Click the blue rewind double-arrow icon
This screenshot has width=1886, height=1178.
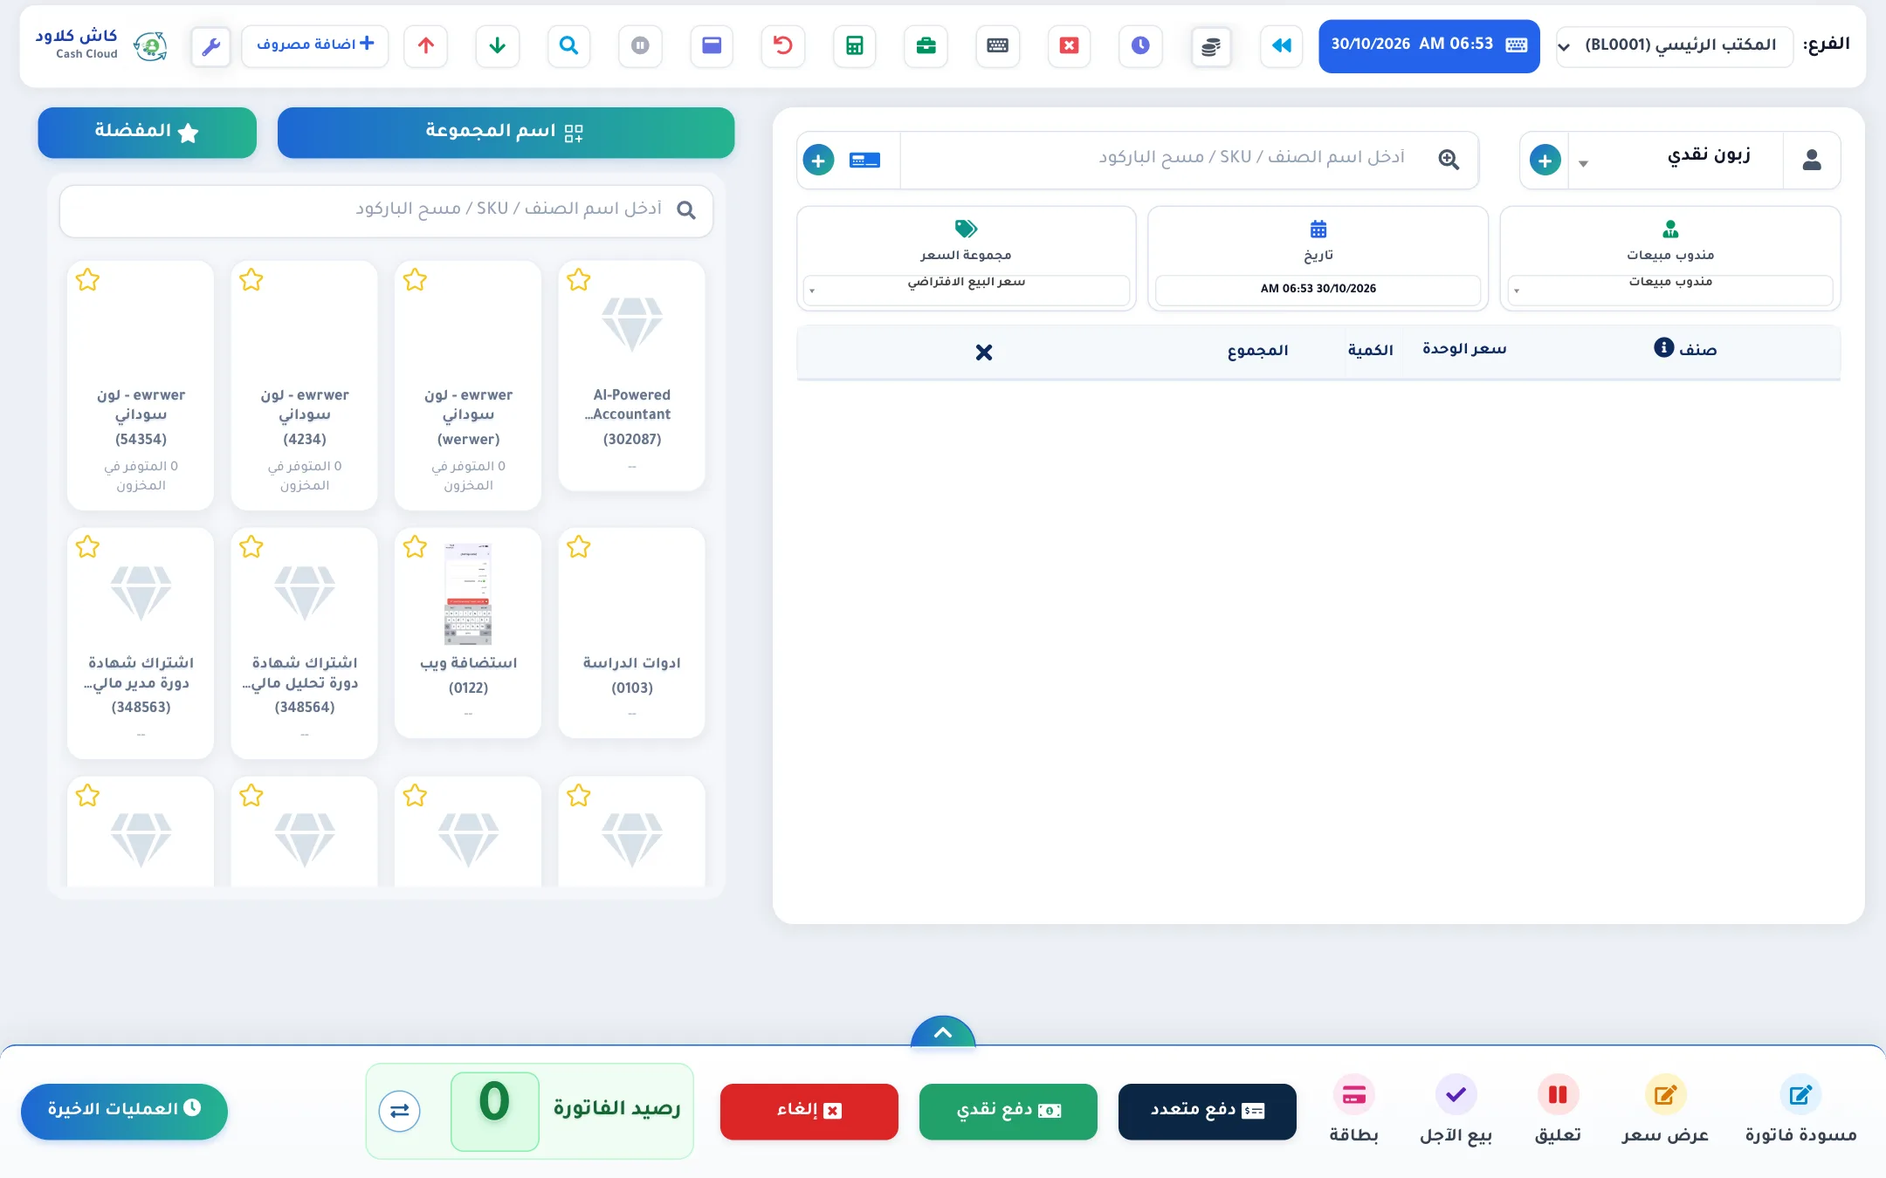pos(1282,45)
